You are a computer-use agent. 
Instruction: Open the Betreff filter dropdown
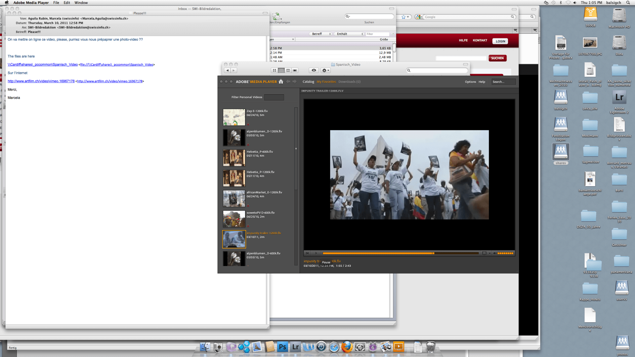320,34
